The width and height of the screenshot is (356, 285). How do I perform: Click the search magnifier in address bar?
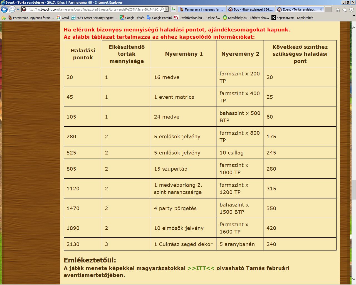(162, 9)
